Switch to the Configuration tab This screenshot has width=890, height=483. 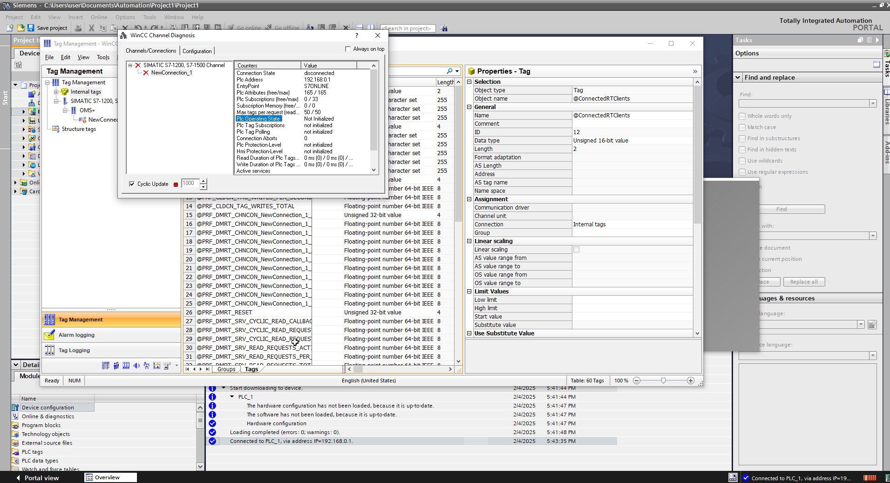[197, 51]
